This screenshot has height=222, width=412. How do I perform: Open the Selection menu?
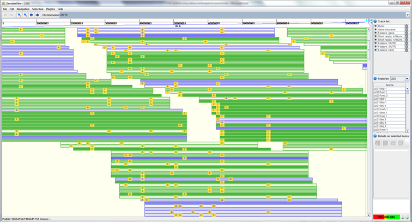coord(38,9)
